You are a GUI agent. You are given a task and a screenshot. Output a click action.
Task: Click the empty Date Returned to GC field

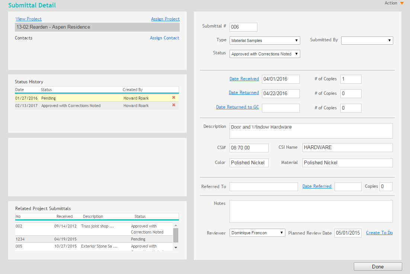(281, 108)
